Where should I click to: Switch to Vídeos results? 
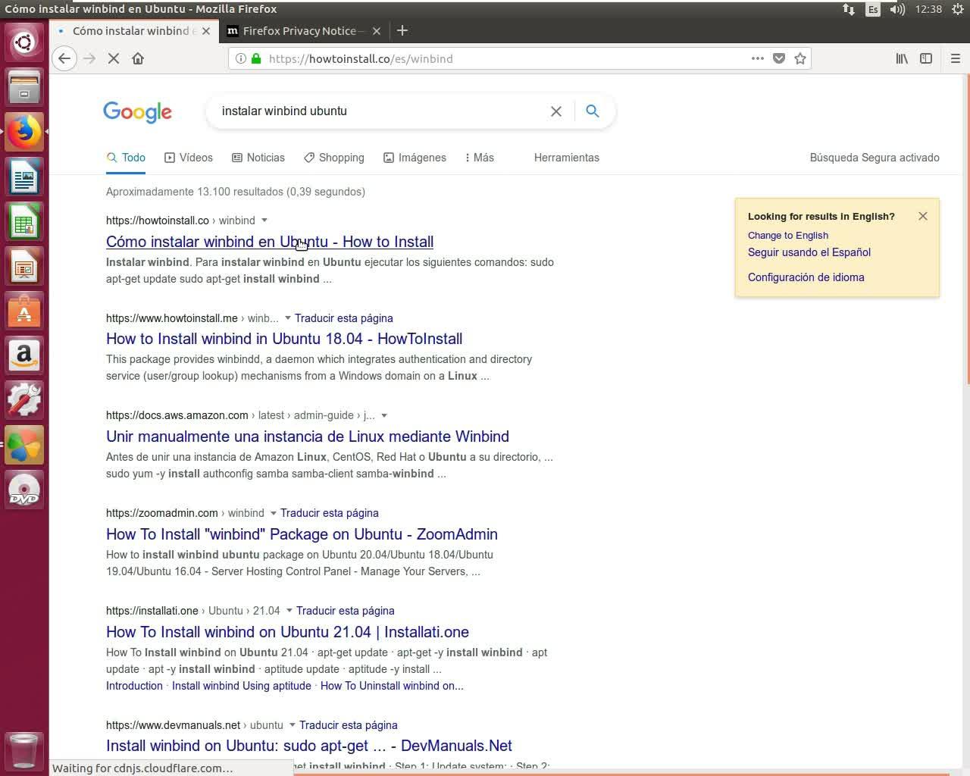pyautogui.click(x=189, y=158)
